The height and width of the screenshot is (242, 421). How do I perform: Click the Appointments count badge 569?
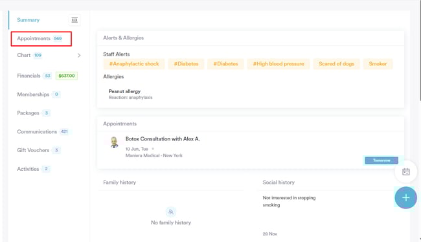pos(58,39)
